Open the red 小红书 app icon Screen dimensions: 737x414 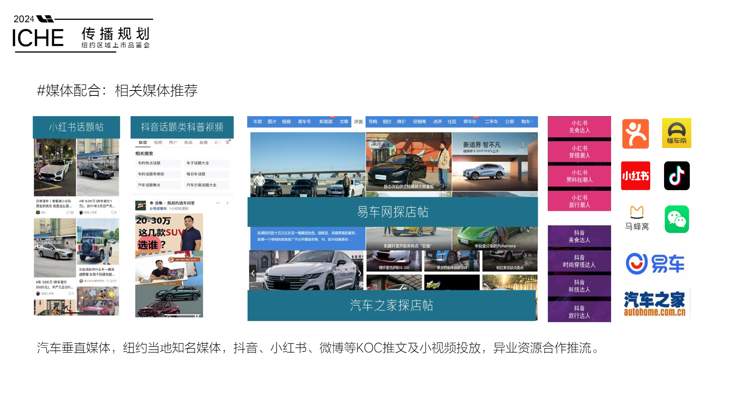[635, 176]
